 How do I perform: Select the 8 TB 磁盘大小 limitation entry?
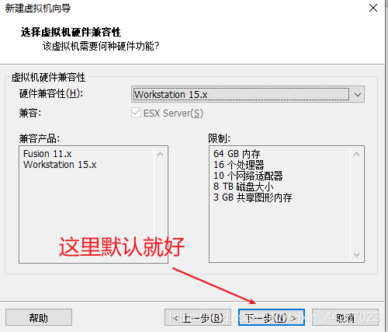pyautogui.click(x=243, y=187)
